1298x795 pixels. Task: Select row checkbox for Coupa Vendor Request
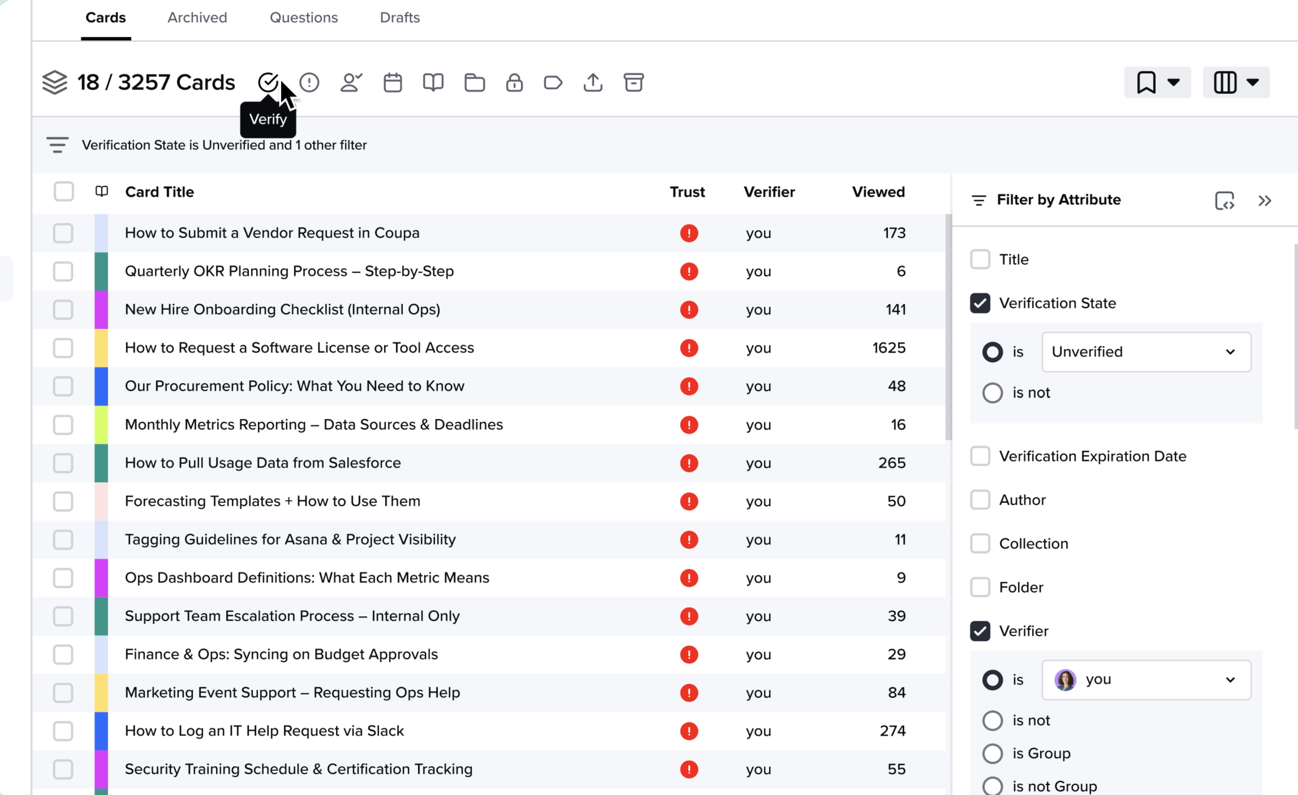[x=63, y=233]
